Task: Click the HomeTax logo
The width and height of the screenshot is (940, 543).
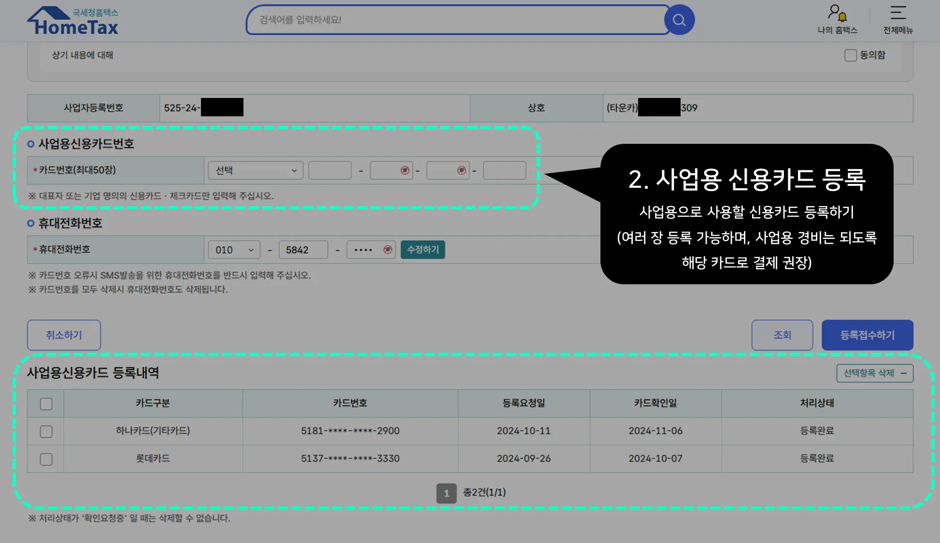Action: [x=73, y=21]
